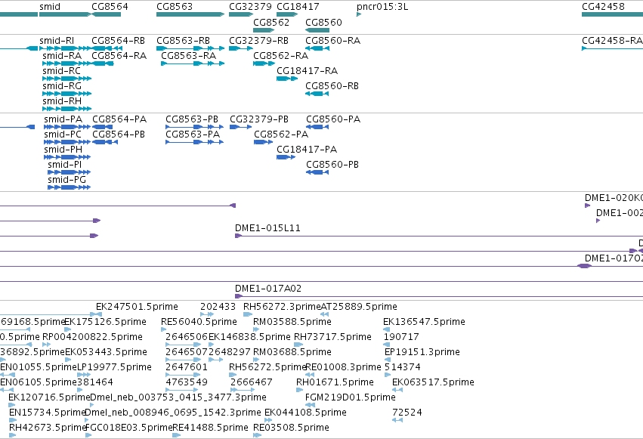Click the EK136547.5prime EST
Viewport: 643px width, 439px height.
424,322
